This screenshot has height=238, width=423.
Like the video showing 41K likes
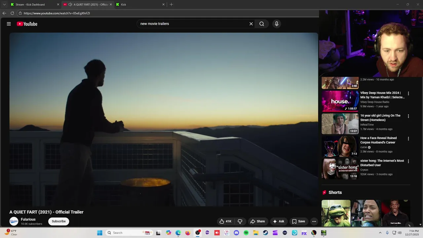pos(225,221)
